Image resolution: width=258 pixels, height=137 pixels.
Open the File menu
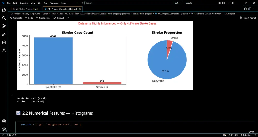click(x=9, y=3)
